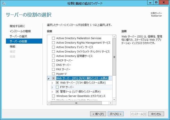Check the FTP サーバー checkbox
This screenshot has height=120, width=170.
(x=57, y=87)
